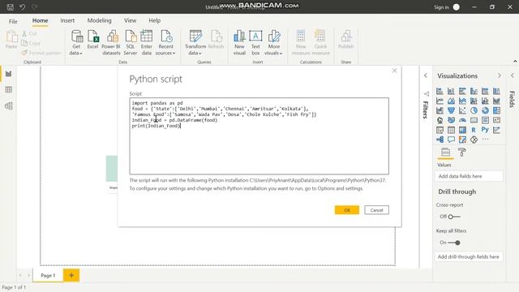Select the Python (Py) visual
Screen dimensions: 519x292
click(x=485, y=130)
